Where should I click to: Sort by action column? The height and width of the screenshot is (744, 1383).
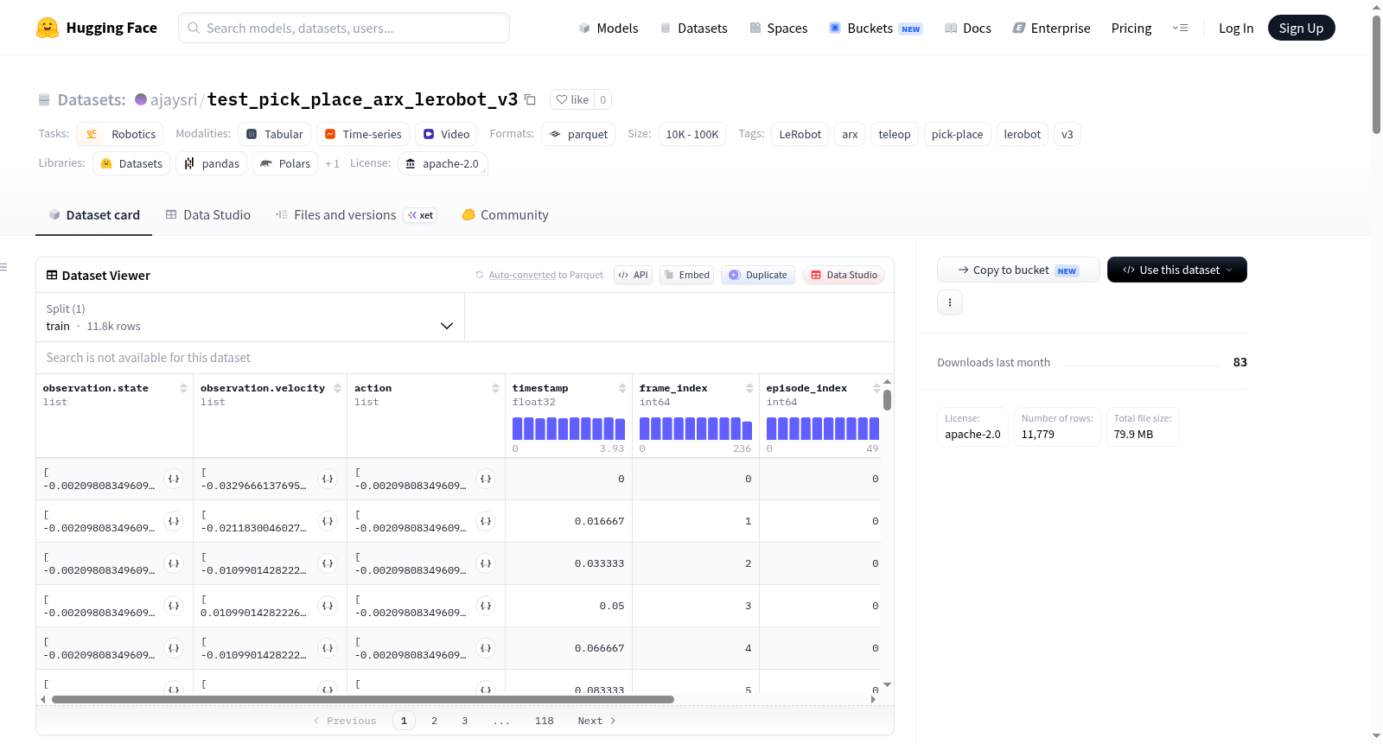495,388
